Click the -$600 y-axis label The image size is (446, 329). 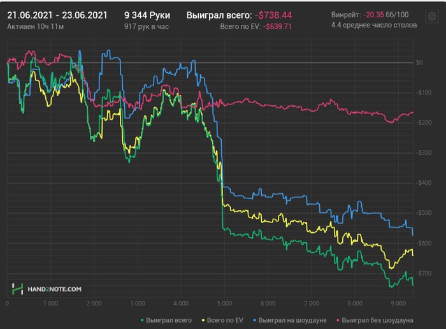[424, 244]
